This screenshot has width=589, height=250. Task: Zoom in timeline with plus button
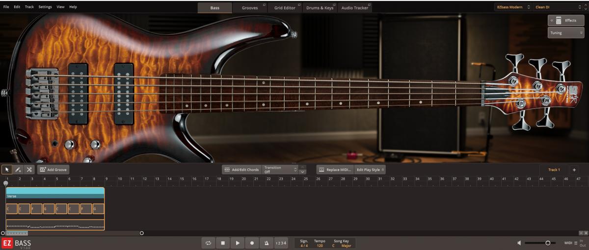pos(586,233)
